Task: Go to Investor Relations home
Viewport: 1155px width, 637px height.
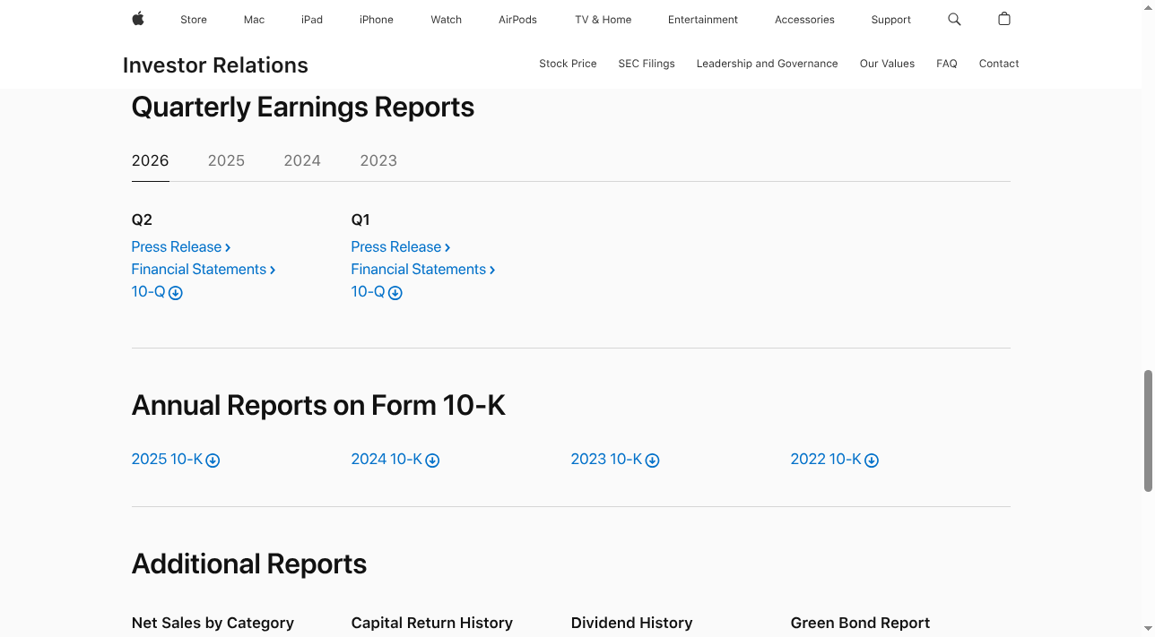Action: click(215, 65)
